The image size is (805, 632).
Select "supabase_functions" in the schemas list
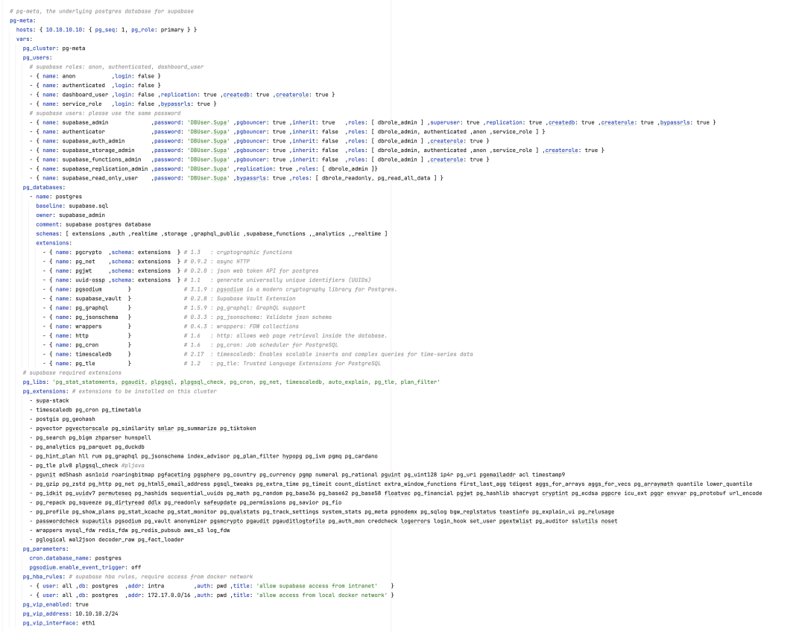tap(276, 233)
